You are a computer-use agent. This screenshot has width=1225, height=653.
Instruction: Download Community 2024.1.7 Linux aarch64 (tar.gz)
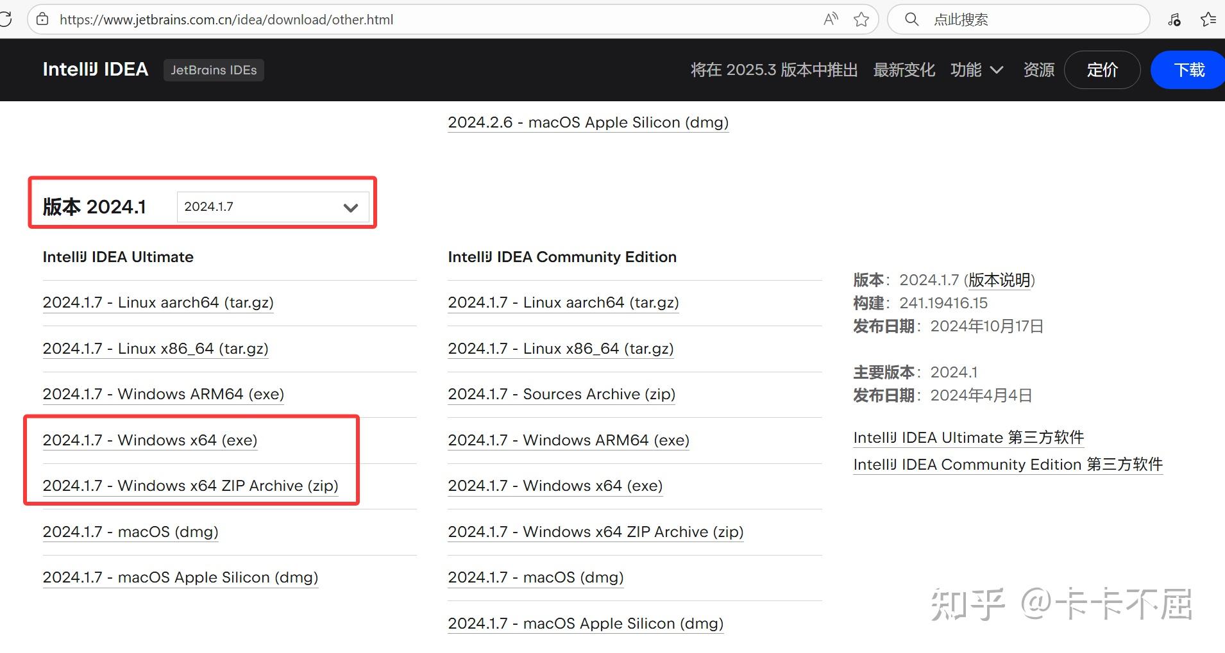(x=564, y=302)
